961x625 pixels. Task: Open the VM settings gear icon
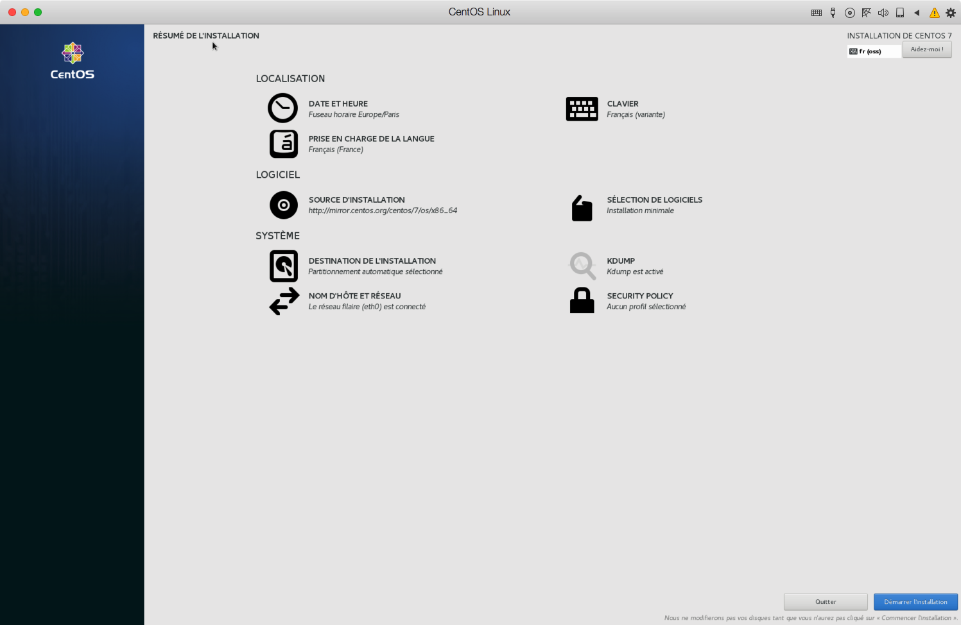(951, 12)
